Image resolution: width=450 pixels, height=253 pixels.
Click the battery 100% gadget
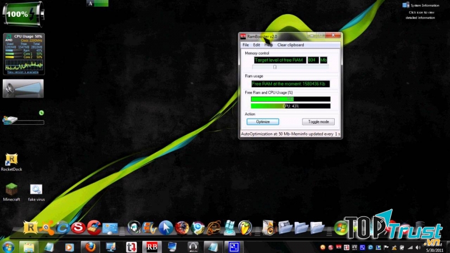(x=23, y=13)
